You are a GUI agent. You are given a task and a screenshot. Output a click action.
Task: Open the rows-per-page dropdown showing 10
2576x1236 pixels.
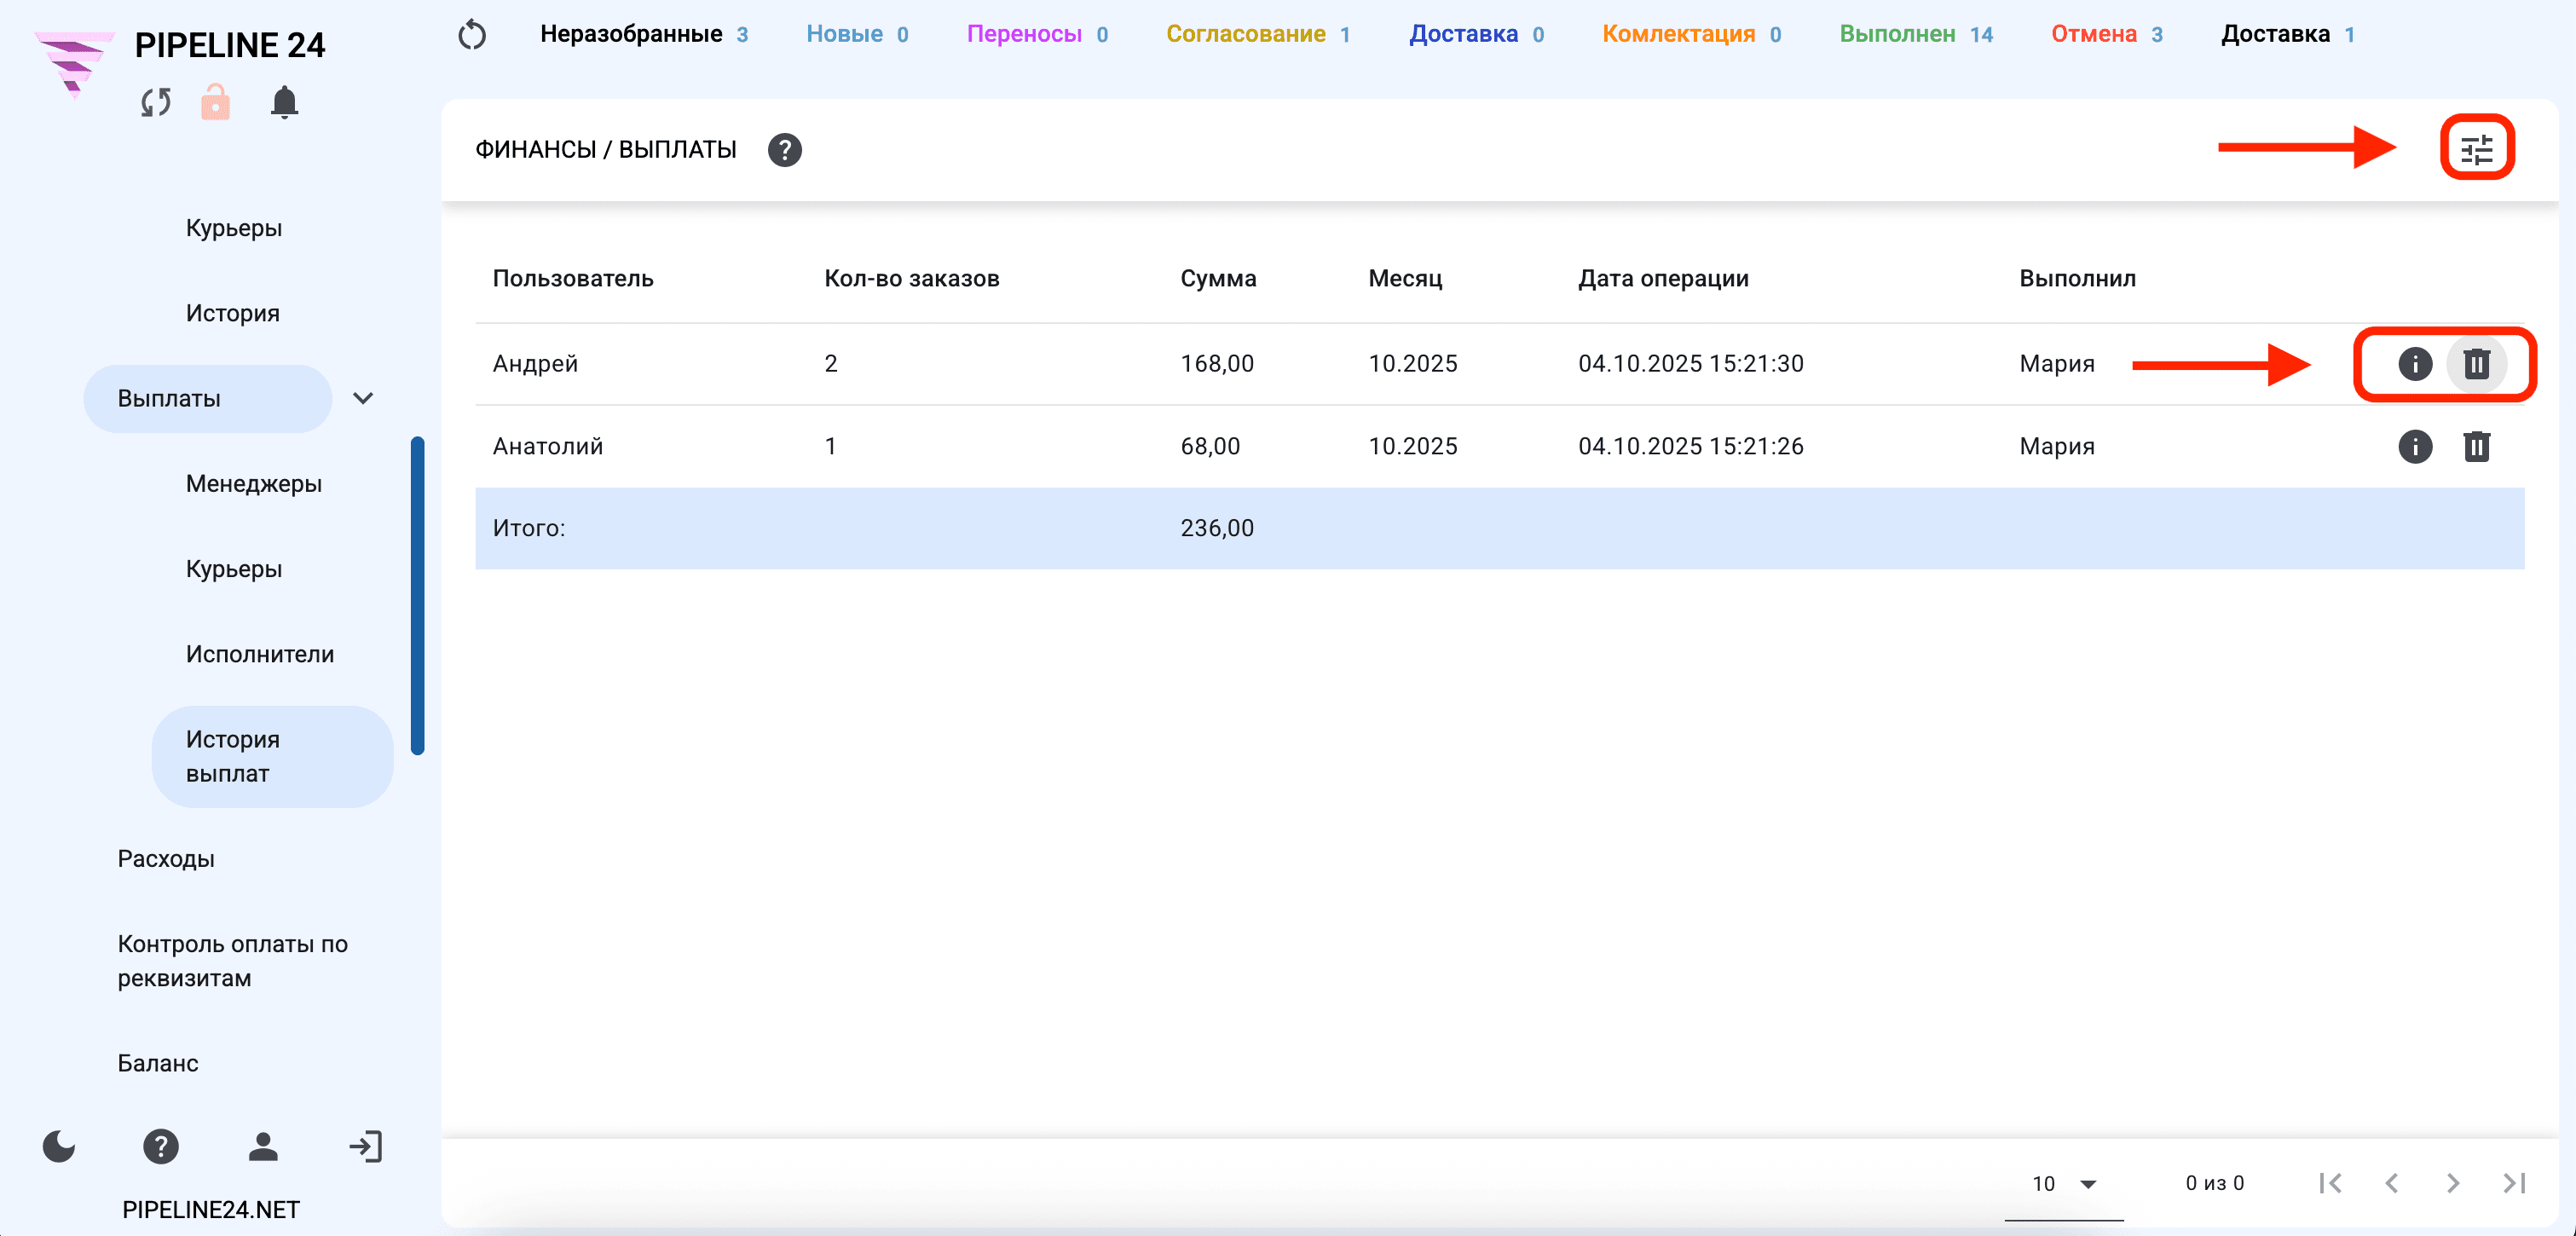(x=2063, y=1184)
